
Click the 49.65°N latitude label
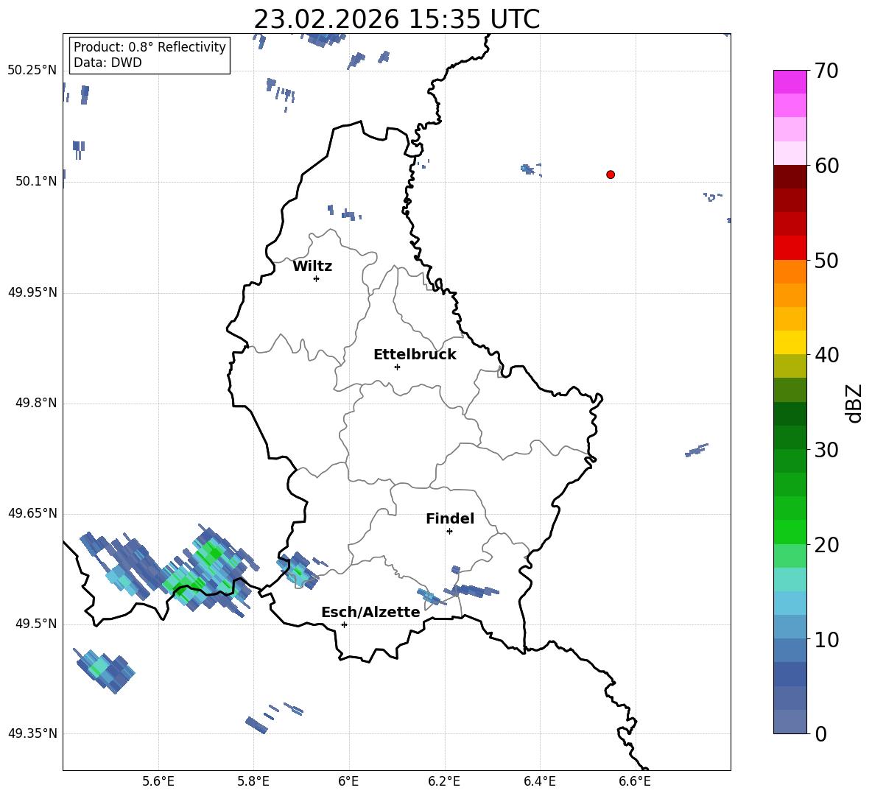(x=32, y=513)
